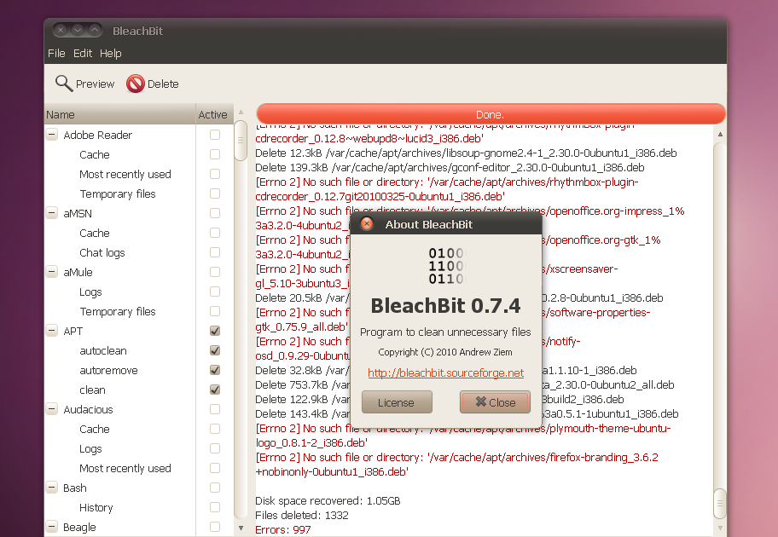Select the autoclean row
This screenshot has height=537, width=778.
click(x=139, y=350)
